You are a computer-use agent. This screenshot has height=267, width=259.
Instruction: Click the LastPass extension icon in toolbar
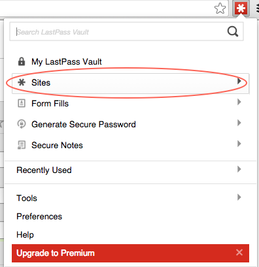point(241,8)
